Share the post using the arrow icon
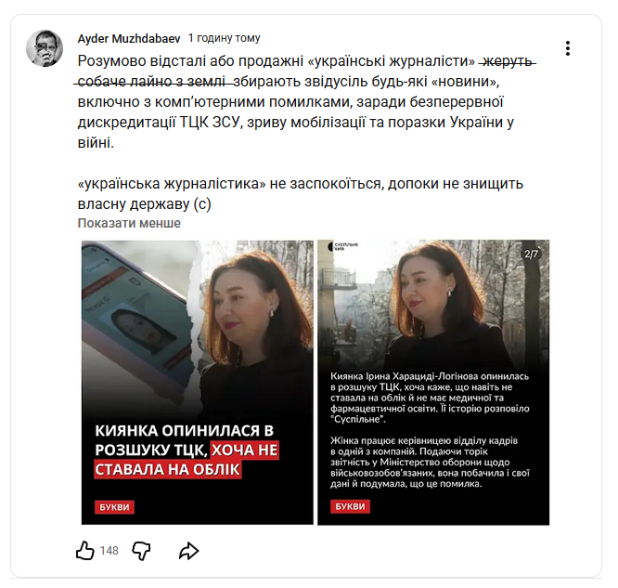Screen dimensions: 618x588 tap(188, 551)
